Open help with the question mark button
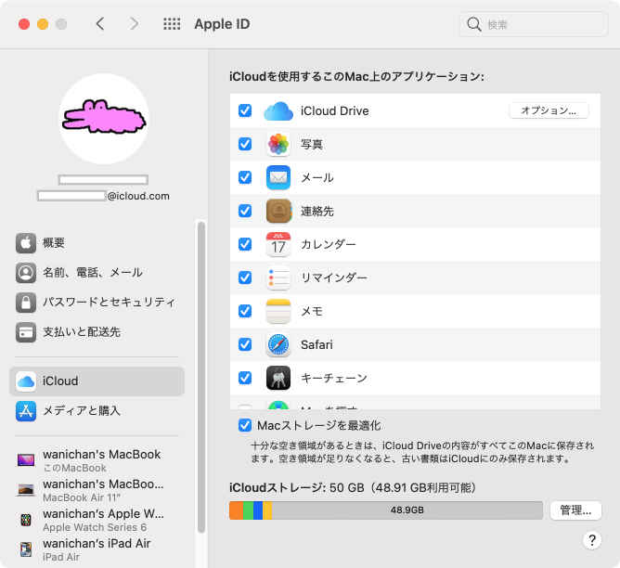The height and width of the screenshot is (568, 620). 592,540
